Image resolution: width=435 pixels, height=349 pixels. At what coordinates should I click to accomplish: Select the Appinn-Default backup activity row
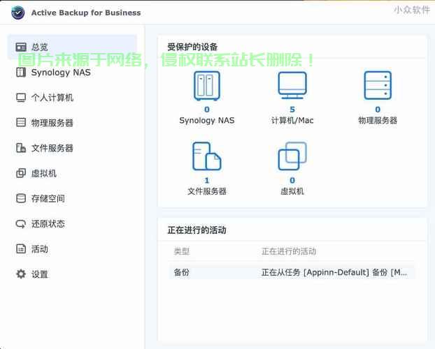click(x=292, y=272)
